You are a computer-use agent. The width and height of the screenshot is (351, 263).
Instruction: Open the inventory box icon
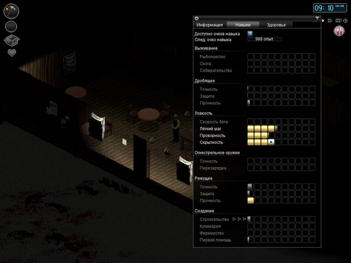coord(12,40)
